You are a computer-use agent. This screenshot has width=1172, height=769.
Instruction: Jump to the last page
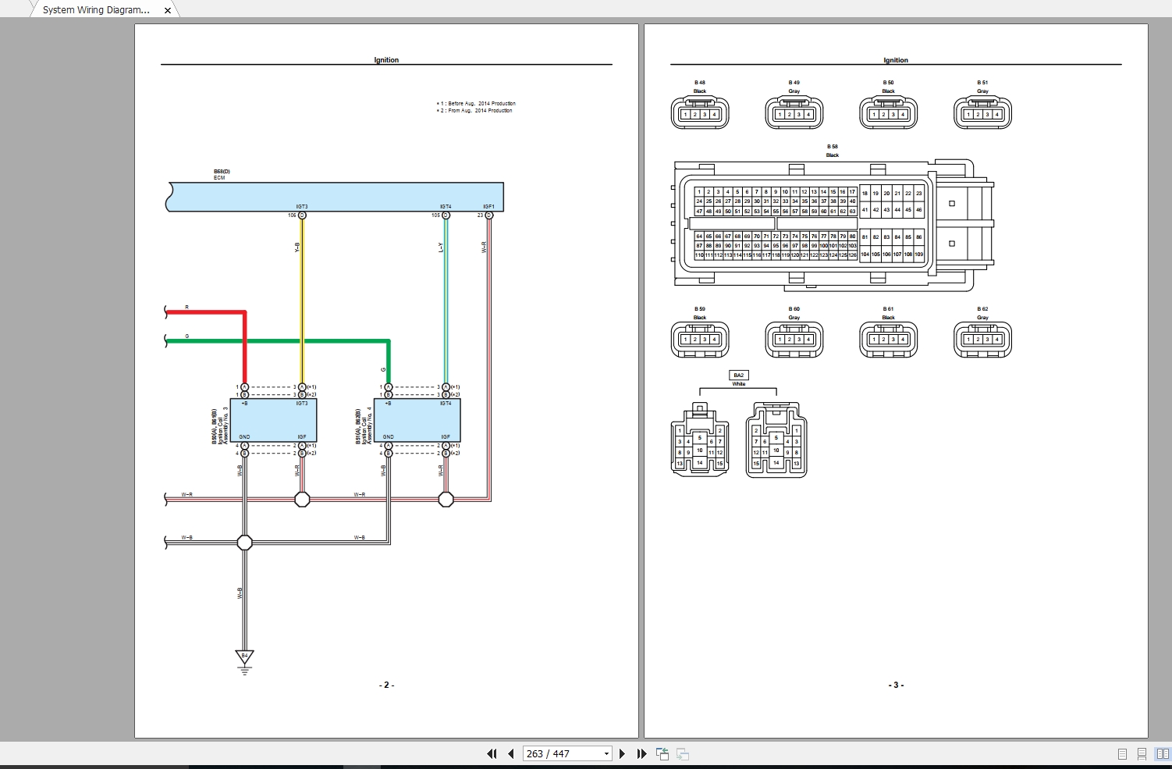click(641, 753)
